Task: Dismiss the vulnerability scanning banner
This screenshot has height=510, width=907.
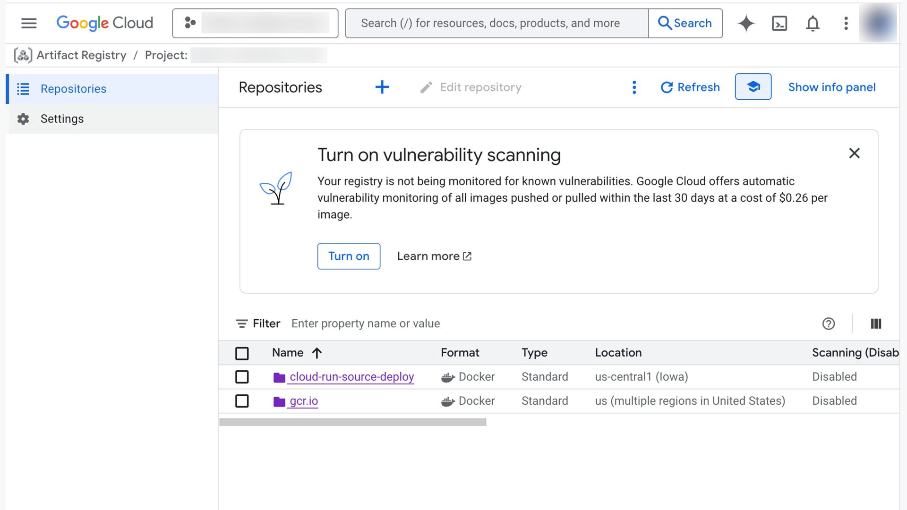Action: pos(854,153)
